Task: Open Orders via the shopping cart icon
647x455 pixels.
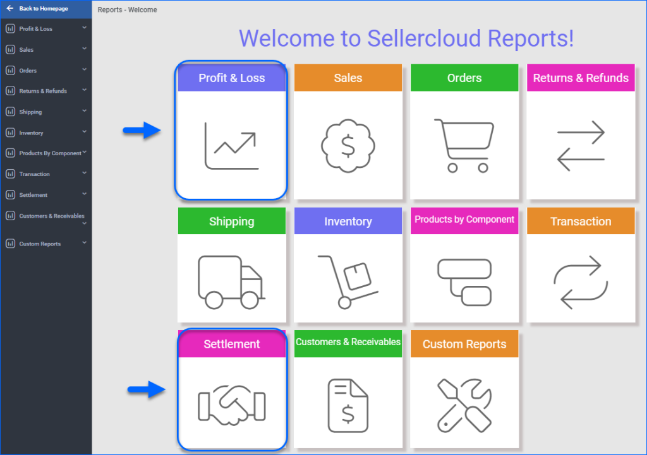Action: tap(464, 145)
